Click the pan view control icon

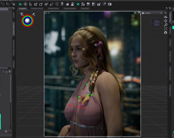(x=166, y=21)
